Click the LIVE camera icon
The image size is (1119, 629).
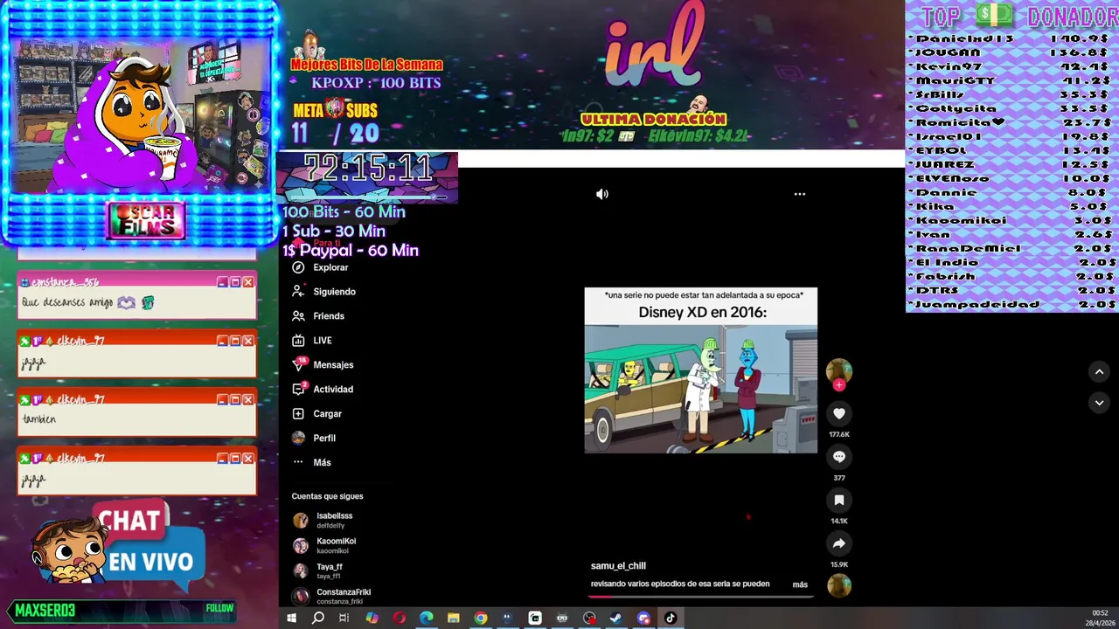point(298,341)
